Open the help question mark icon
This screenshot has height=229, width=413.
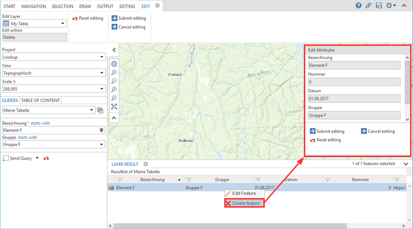click(x=359, y=6)
